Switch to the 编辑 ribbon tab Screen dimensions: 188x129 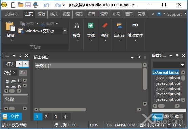coord(41,14)
